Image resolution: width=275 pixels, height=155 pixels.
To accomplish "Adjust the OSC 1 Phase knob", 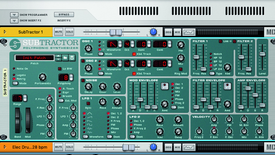I will [x=88, y=48].
